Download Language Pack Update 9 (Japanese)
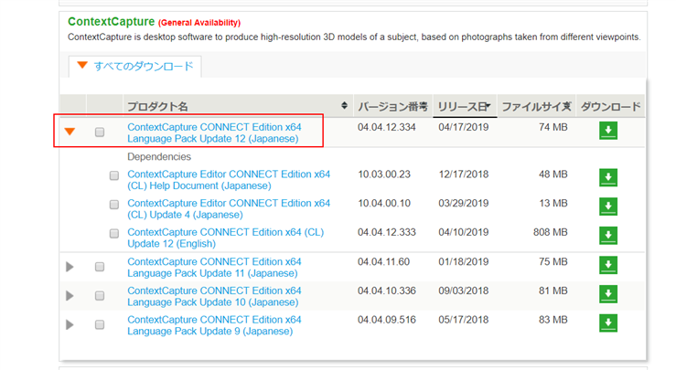 pos(608,323)
